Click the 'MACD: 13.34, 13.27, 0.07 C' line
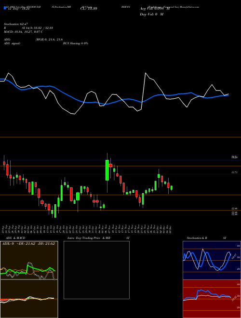The width and height of the screenshot is (241, 318). pyautogui.click(x=23, y=32)
